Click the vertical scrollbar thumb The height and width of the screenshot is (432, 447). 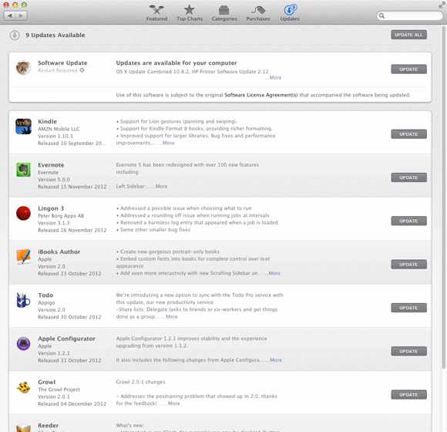[443, 197]
